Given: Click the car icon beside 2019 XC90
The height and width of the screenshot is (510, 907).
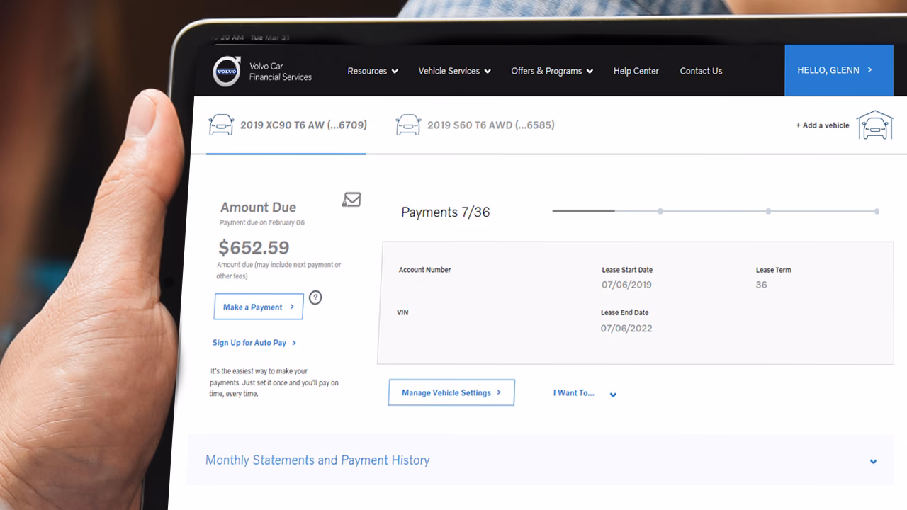Looking at the screenshot, I should [x=220, y=124].
